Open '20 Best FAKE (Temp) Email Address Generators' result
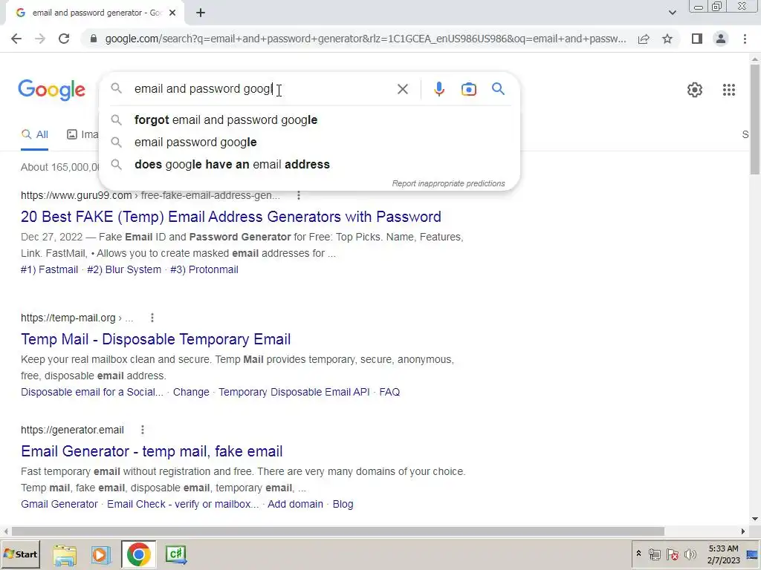This screenshot has width=761, height=570. [x=231, y=217]
